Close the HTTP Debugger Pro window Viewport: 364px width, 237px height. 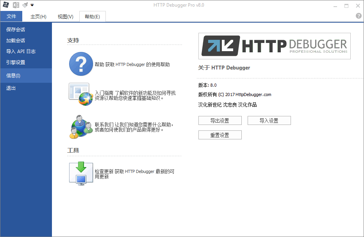358,6
